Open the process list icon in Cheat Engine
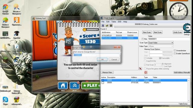Viewport: 193px width, 108px height. [x=103, y=25]
